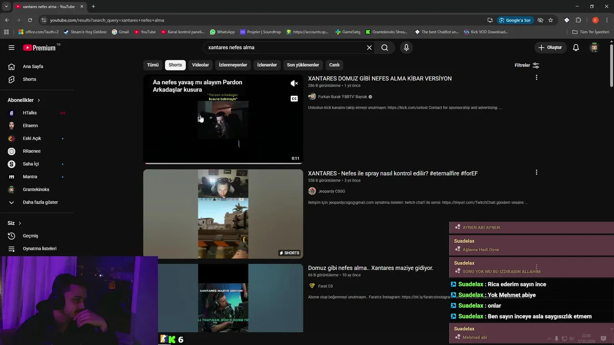
Task: Open the Filtreler filter options
Action: (x=527, y=65)
